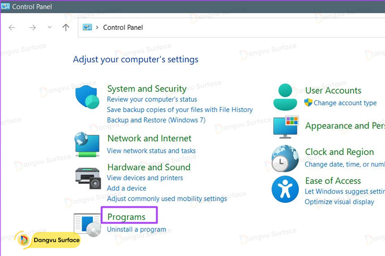Click the Hardware and Sound printer icon

88,178
